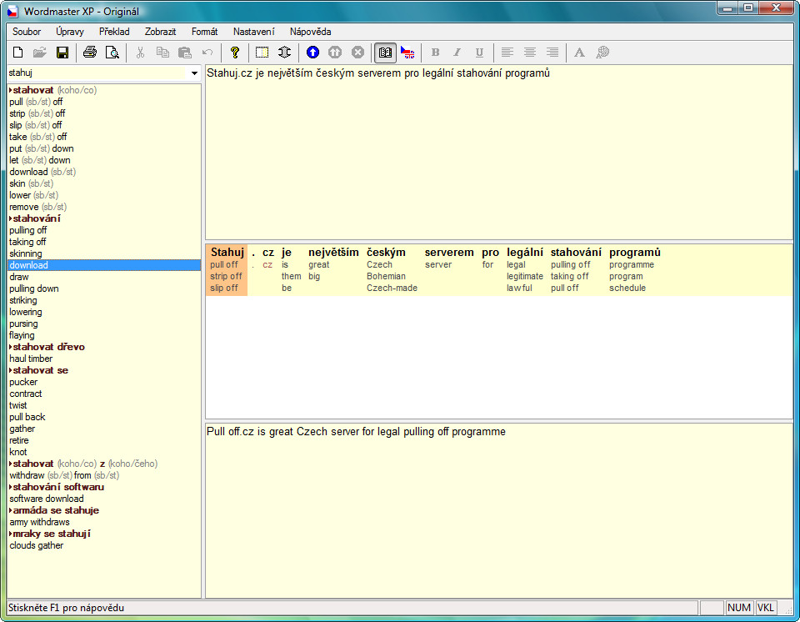800x622 pixels.
Task: Click the yellow panel layout icon
Action: pyautogui.click(x=262, y=52)
